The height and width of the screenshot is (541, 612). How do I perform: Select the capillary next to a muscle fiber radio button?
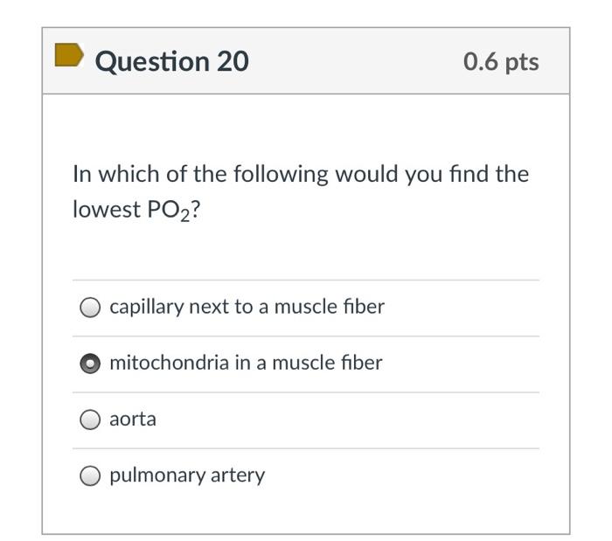click(90, 308)
